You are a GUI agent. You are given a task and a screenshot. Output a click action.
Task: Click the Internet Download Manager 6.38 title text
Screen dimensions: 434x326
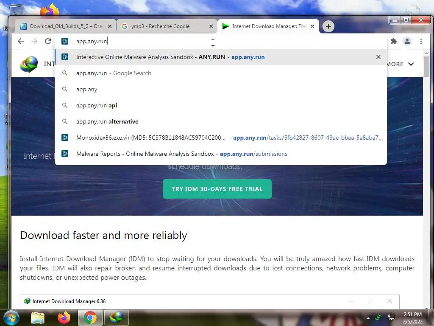69,301
